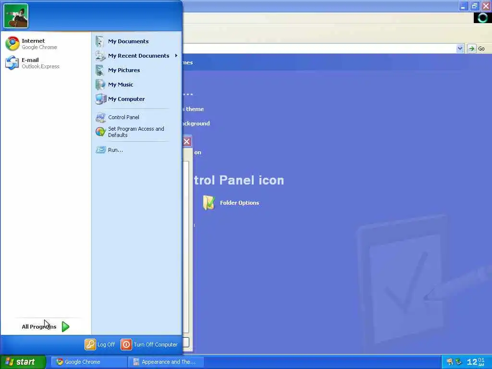
Task: Open My Computer icon
Action: (100, 99)
